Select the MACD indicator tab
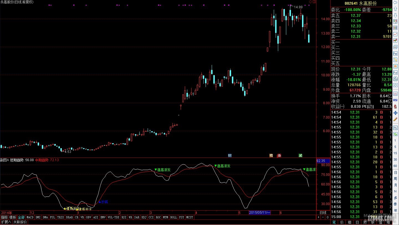 pyautogui.click(x=30, y=217)
